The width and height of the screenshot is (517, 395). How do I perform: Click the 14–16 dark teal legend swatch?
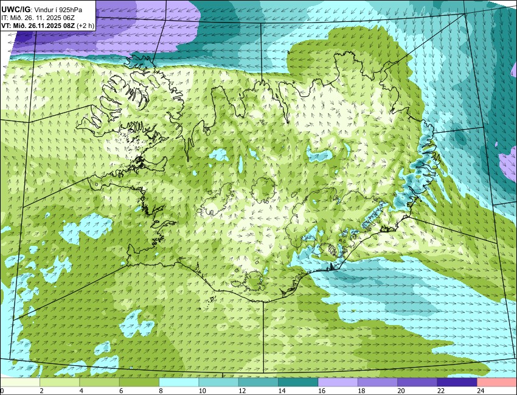click(298, 382)
